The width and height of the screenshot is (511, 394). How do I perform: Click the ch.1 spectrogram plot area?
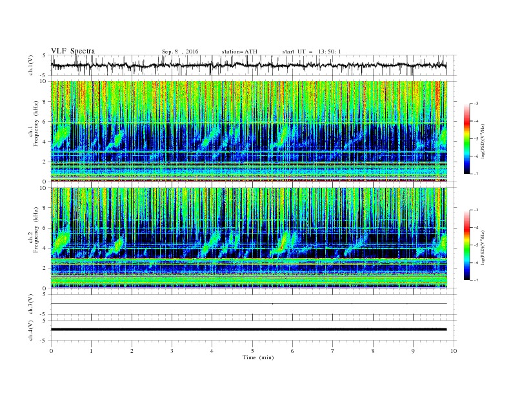tap(249, 131)
